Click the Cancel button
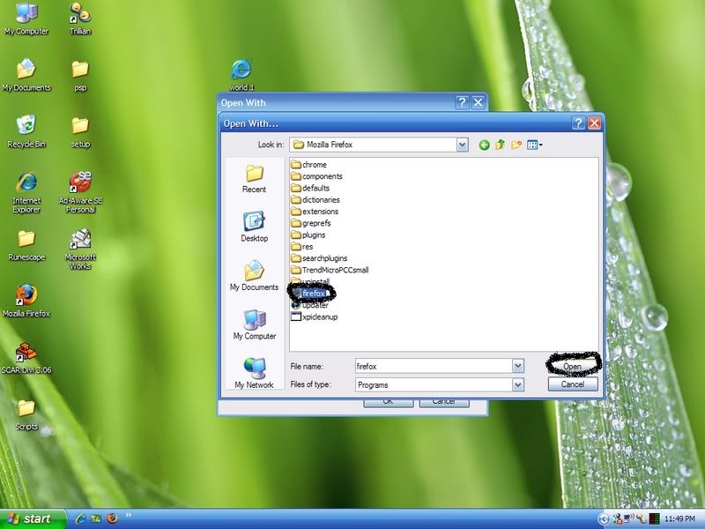The image size is (705, 529). (x=573, y=384)
